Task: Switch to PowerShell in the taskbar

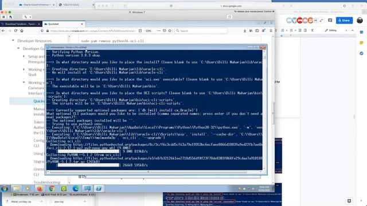Action: pos(99,188)
